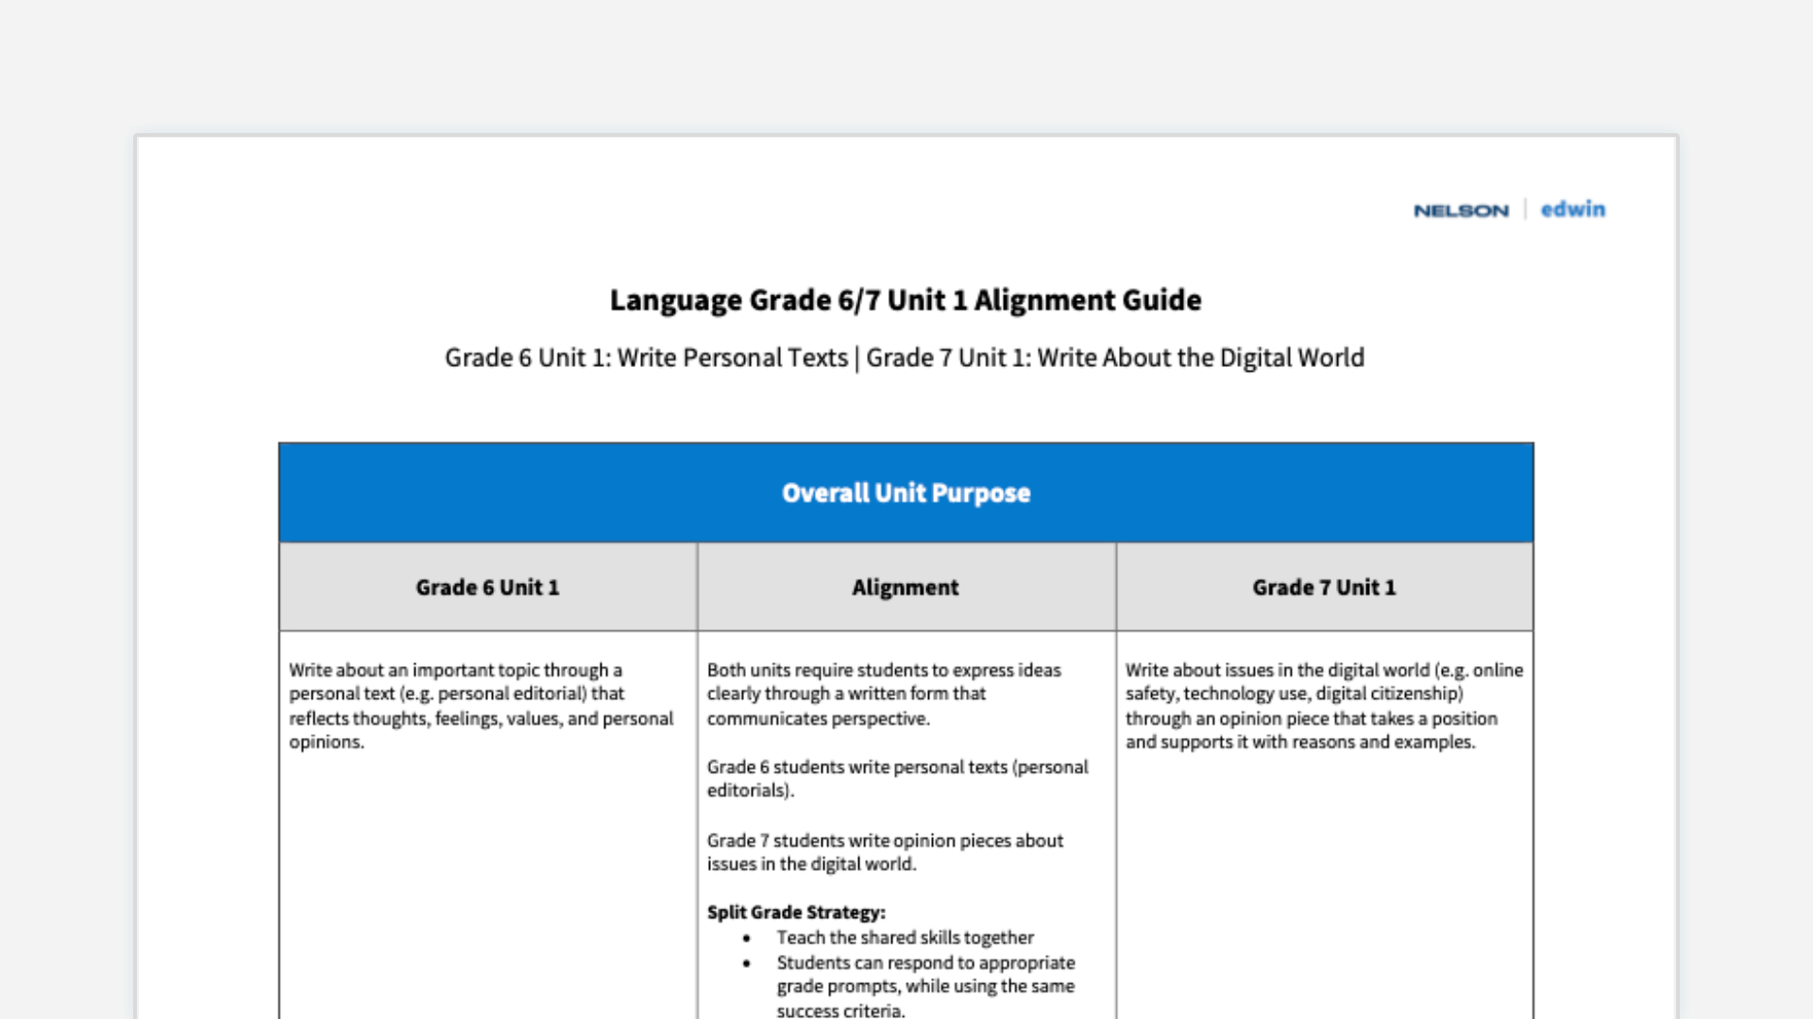Click the edwin logo
1813x1019 pixels.
coord(1572,209)
